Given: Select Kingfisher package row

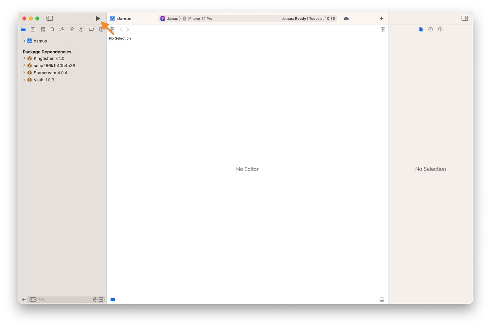Looking at the screenshot, I should [x=62, y=58].
